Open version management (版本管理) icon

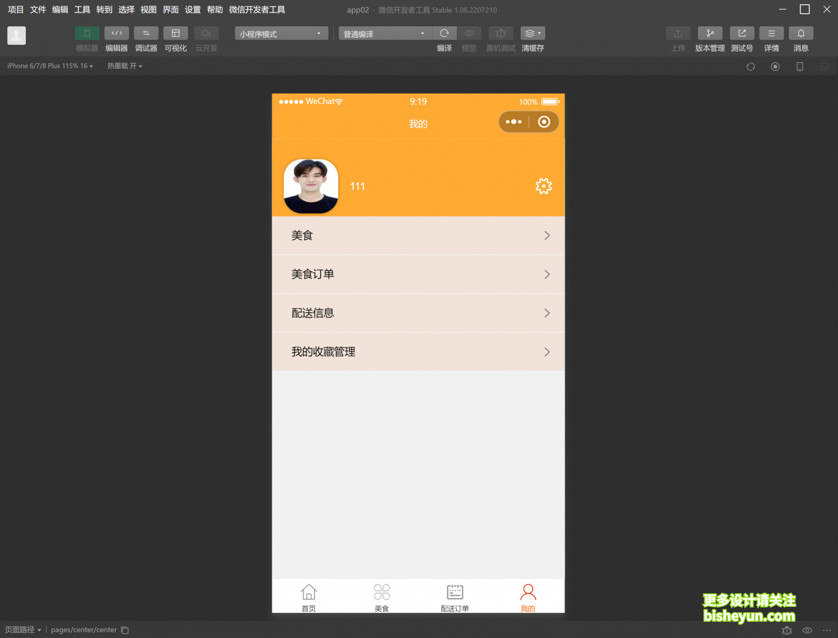[710, 33]
